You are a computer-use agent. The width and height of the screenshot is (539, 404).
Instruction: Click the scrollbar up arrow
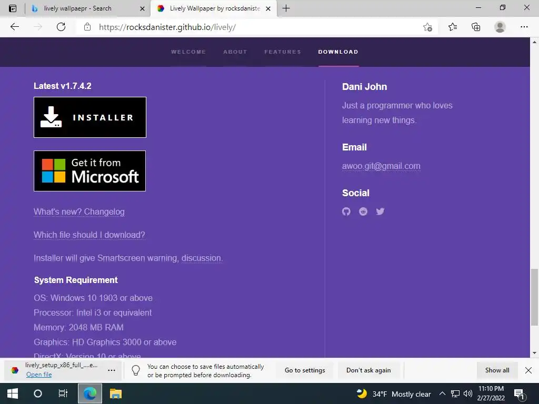(x=534, y=42)
